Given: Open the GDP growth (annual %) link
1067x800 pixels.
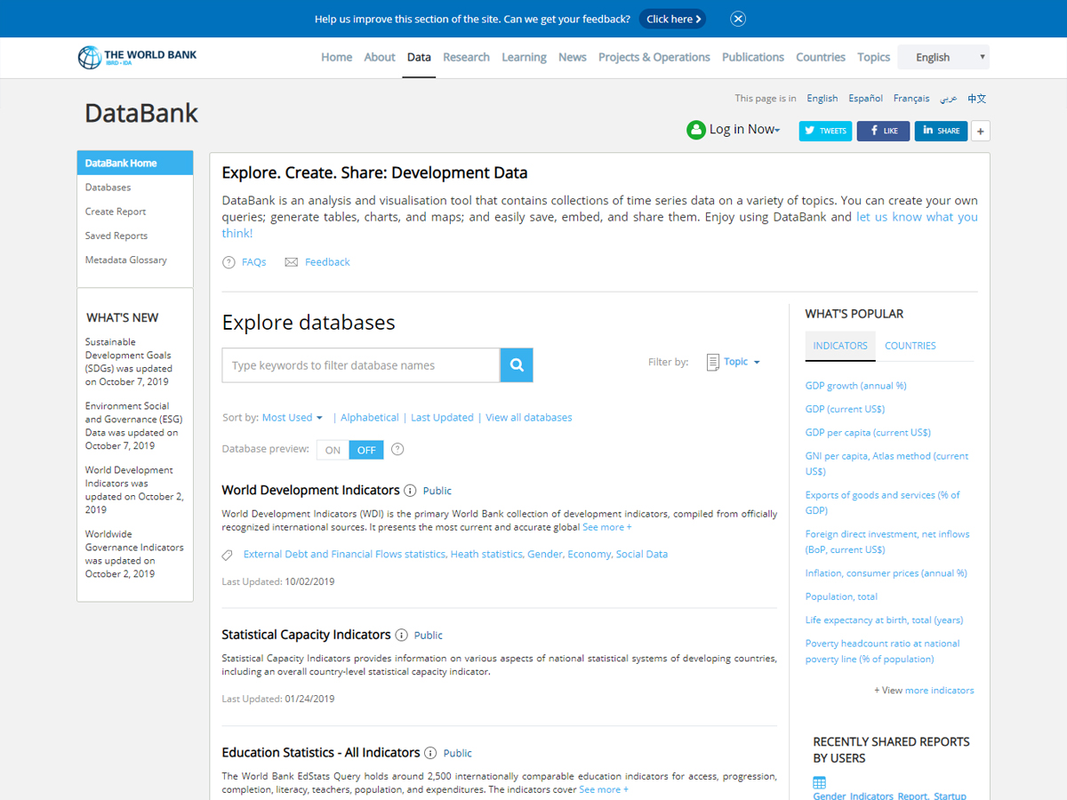Looking at the screenshot, I should pos(855,386).
